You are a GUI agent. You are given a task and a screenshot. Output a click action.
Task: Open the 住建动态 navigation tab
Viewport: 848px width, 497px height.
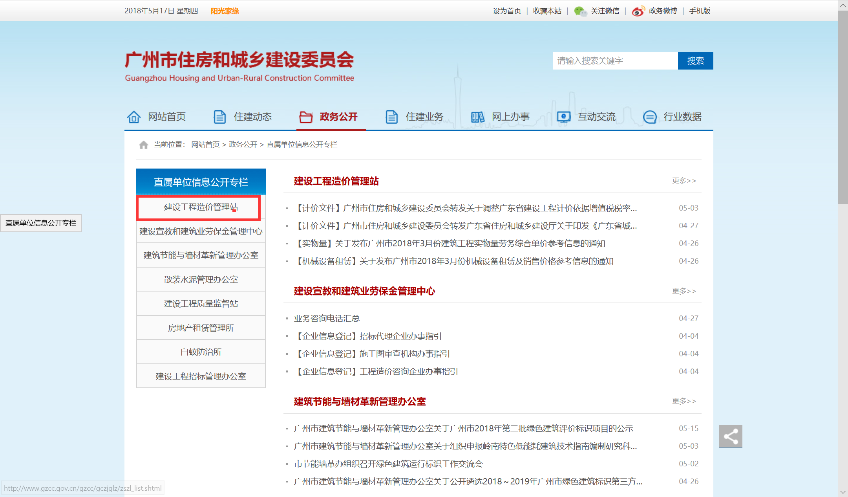[x=253, y=117]
